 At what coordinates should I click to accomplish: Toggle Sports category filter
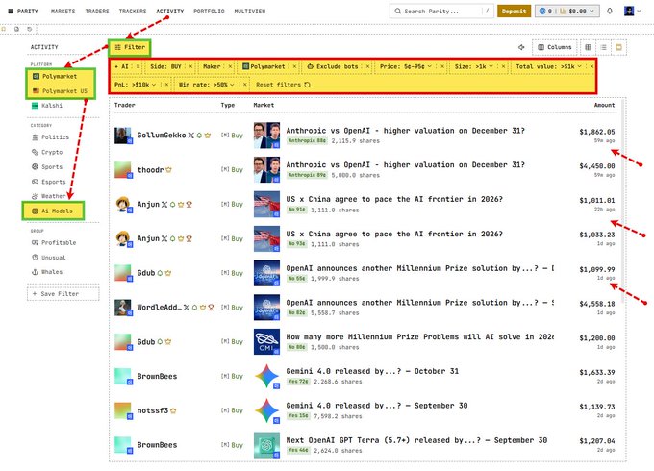(x=47, y=166)
